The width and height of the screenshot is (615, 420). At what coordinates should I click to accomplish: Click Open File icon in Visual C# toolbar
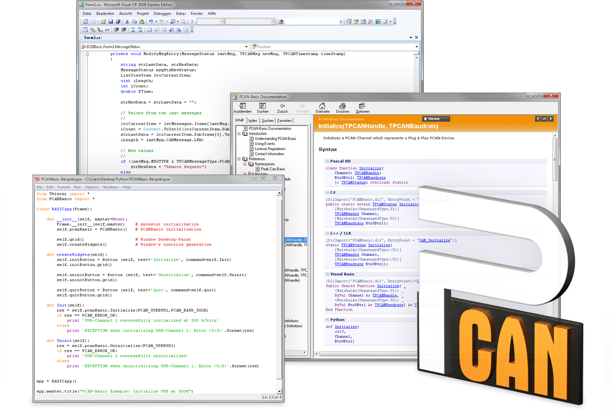coord(103,21)
